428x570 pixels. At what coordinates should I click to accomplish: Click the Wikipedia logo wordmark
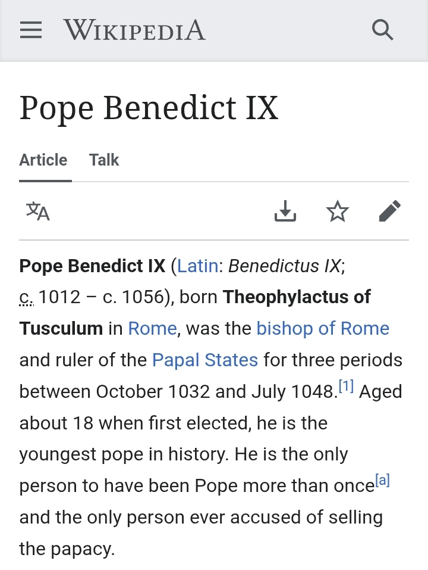coord(134,30)
